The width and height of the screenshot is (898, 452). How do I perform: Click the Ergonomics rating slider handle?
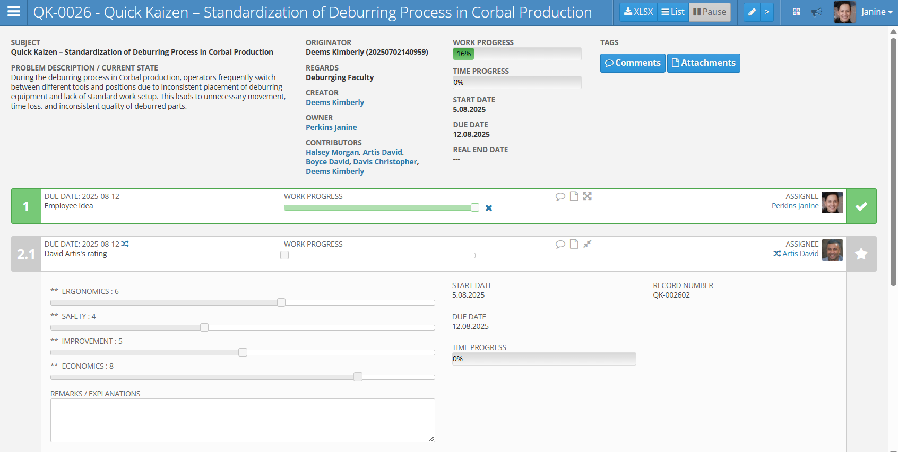tap(281, 302)
